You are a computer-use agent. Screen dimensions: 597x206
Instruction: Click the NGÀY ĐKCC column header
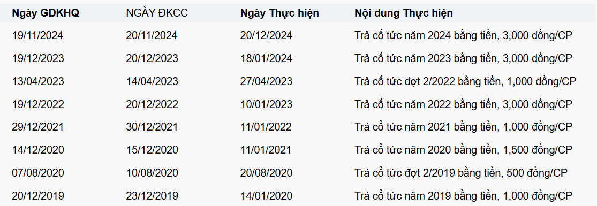click(157, 13)
